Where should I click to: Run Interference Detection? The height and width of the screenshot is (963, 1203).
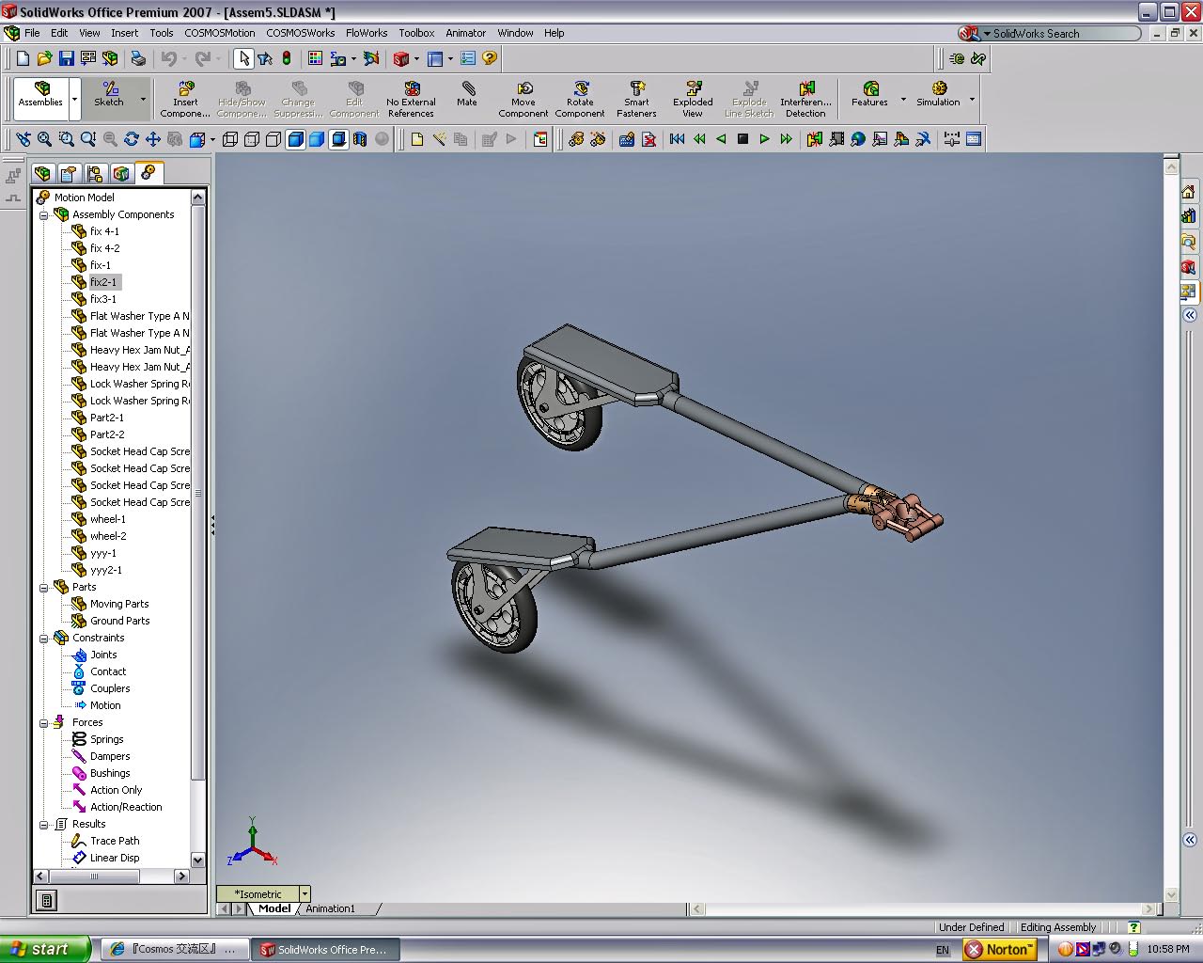pyautogui.click(x=805, y=99)
